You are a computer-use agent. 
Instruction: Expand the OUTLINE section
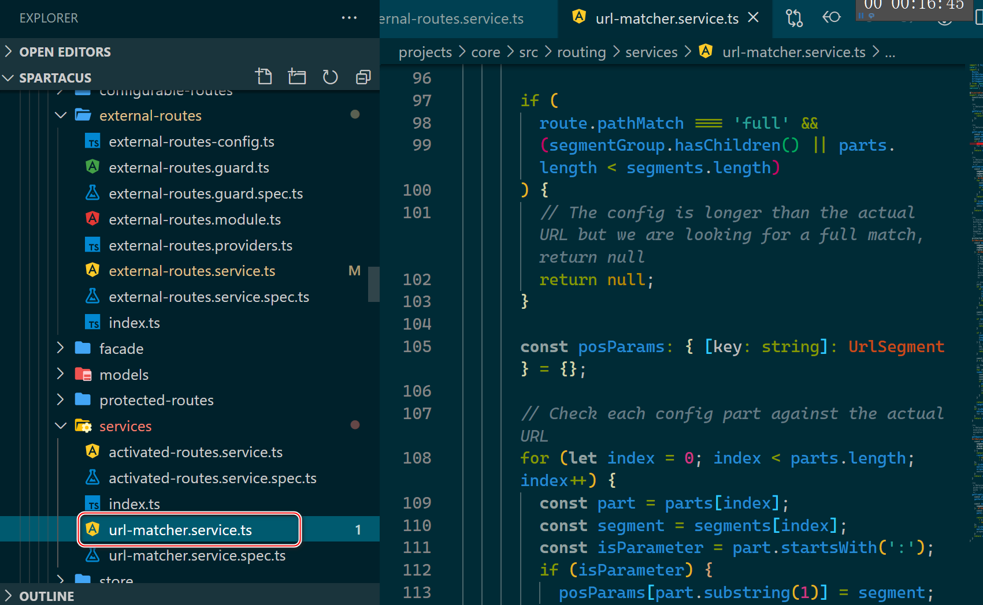190,596
